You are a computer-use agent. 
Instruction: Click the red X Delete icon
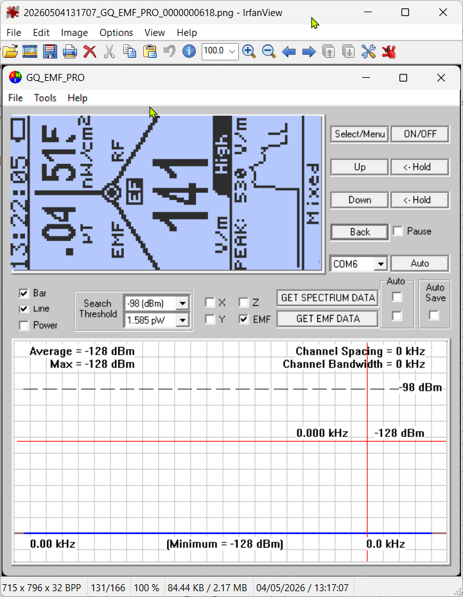point(90,51)
